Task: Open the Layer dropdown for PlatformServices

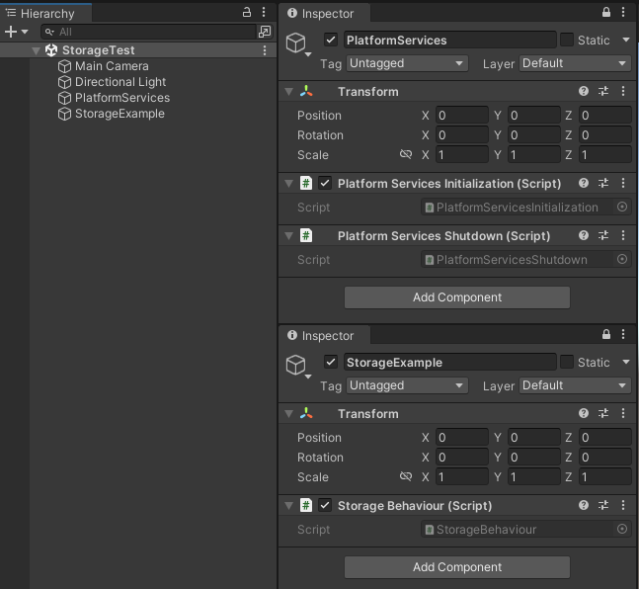Action: [575, 63]
